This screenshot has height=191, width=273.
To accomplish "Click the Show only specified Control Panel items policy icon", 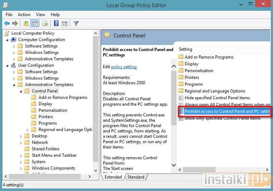I will point(181,119).
